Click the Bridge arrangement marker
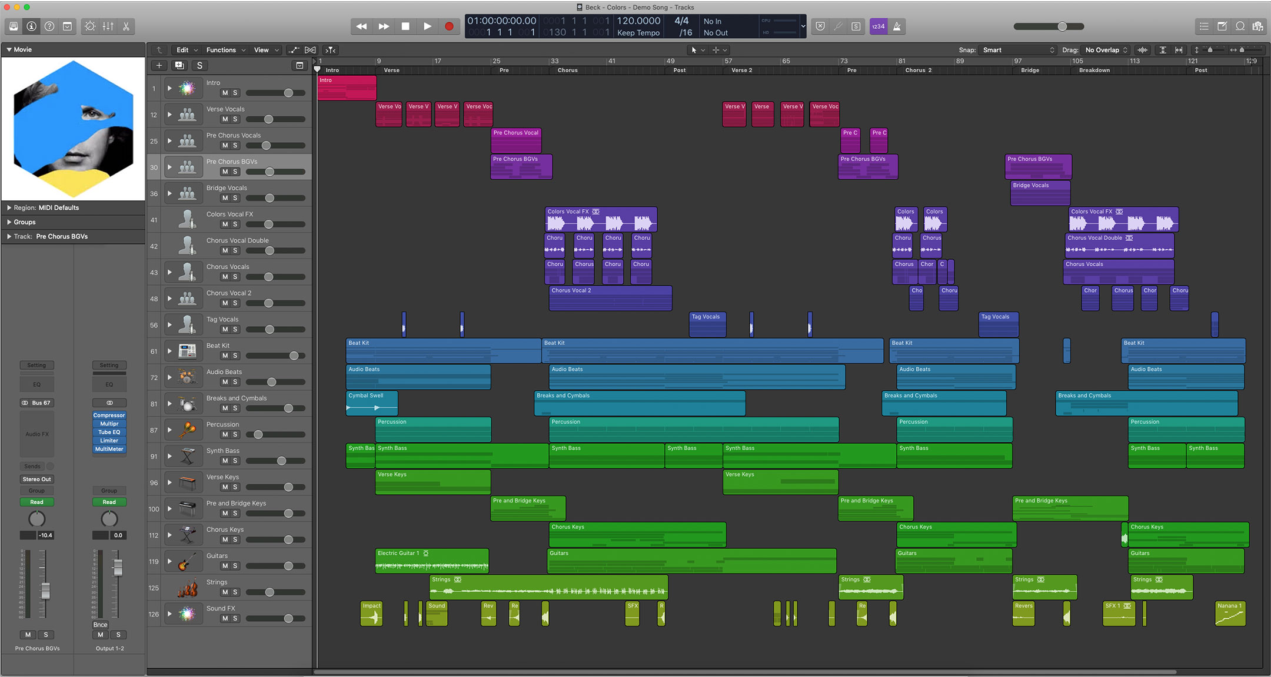The width and height of the screenshot is (1271, 677). point(1030,70)
